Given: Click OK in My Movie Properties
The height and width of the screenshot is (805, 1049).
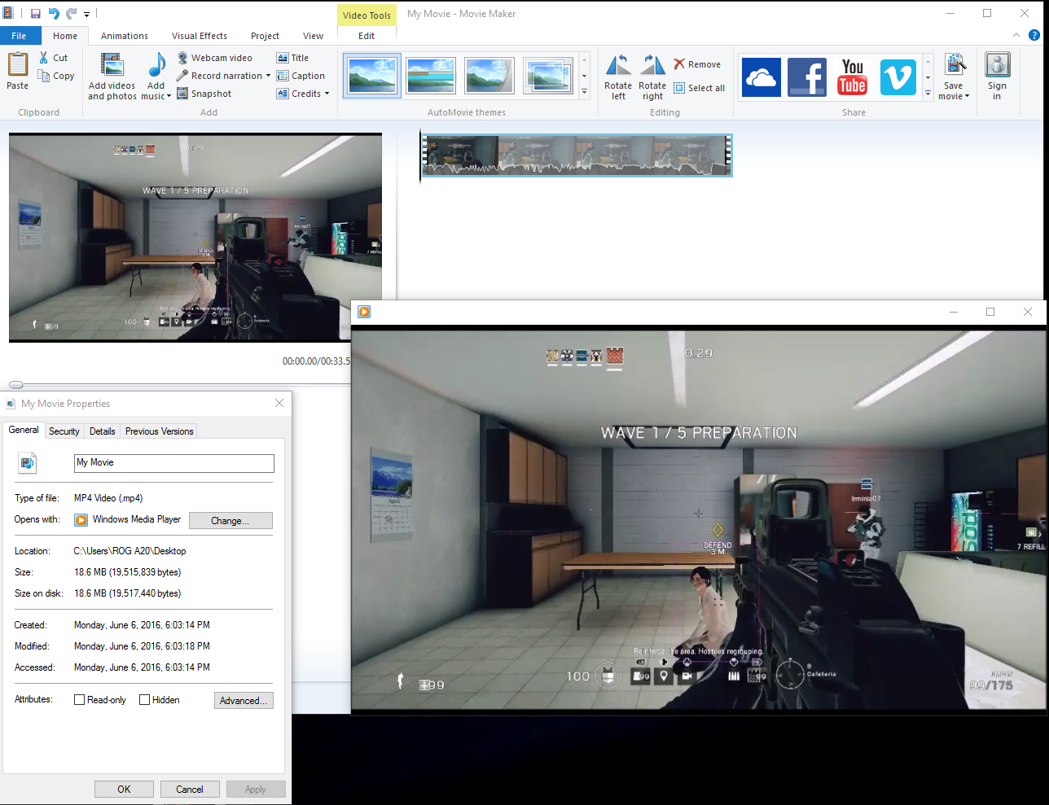Looking at the screenshot, I should (124, 790).
